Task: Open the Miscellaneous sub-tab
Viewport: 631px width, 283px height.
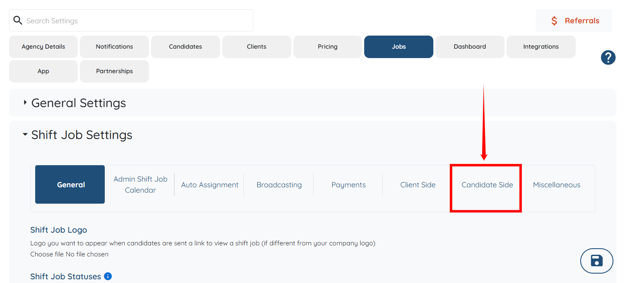Action: pyautogui.click(x=557, y=185)
